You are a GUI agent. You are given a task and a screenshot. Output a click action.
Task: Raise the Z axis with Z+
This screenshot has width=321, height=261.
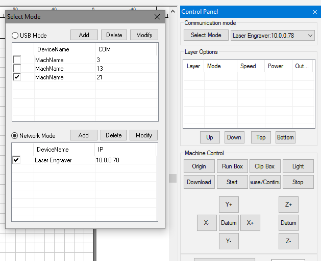(x=288, y=205)
